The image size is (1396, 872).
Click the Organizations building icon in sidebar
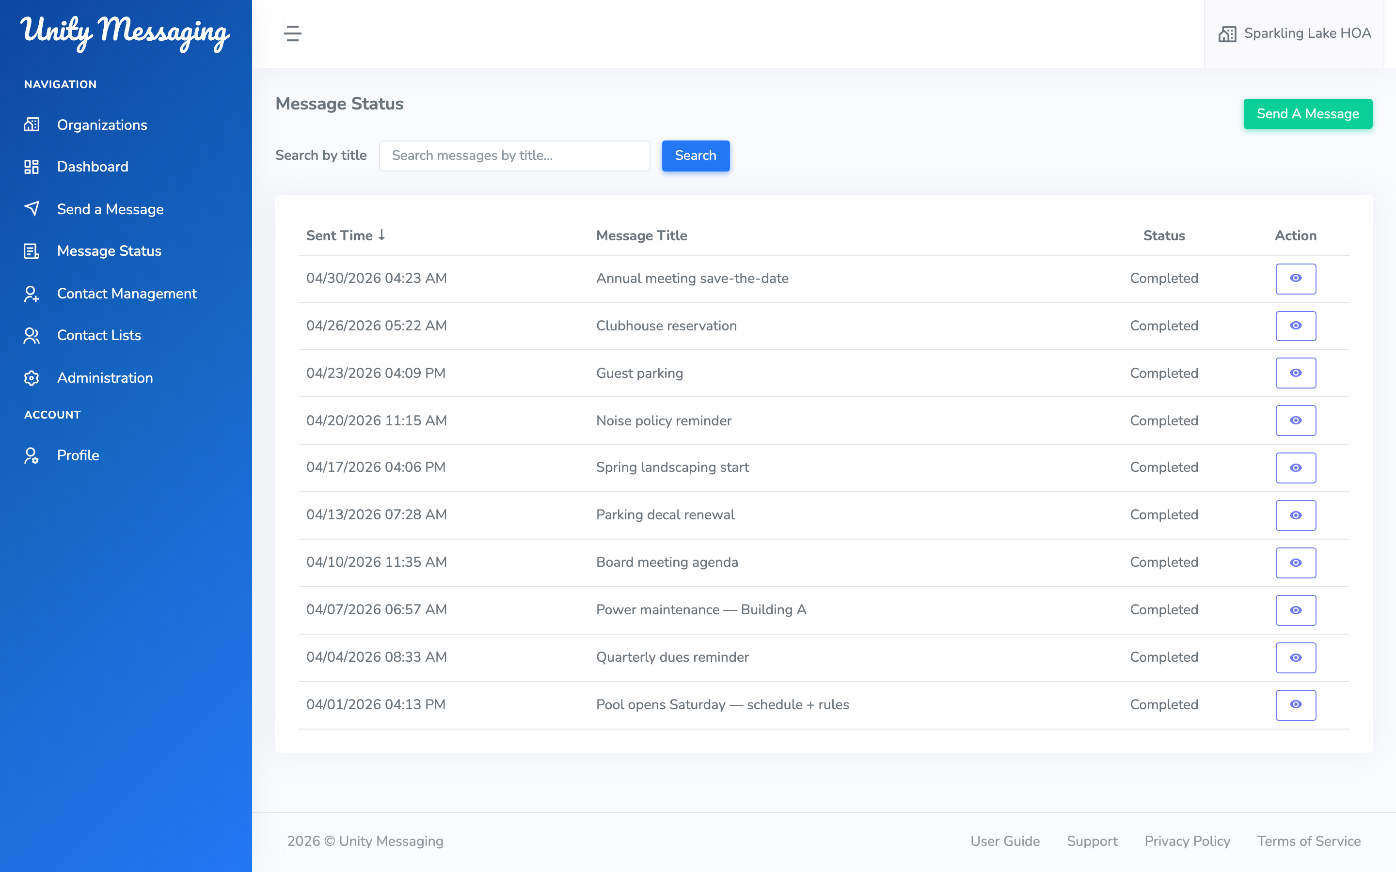coord(32,125)
